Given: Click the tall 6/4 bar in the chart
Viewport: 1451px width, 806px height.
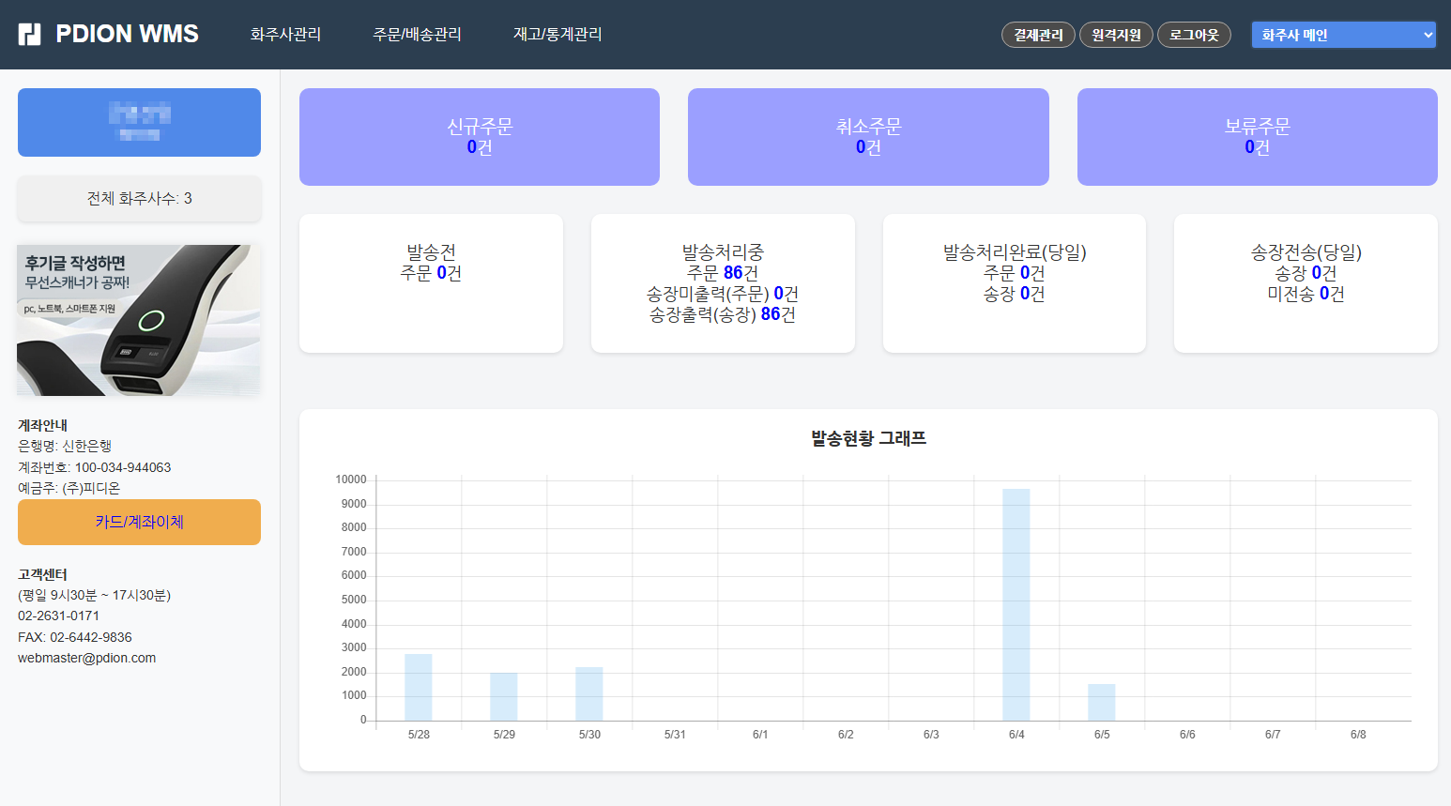Looking at the screenshot, I should click(1016, 601).
